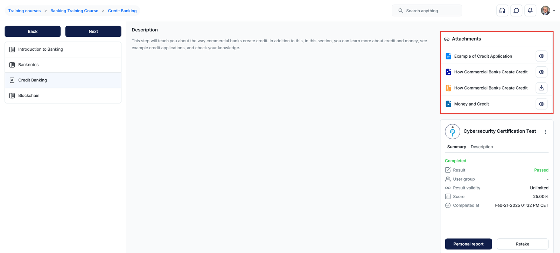Screen dimensions: 560x253
Task: Click the Search anything field
Action: point(427,11)
